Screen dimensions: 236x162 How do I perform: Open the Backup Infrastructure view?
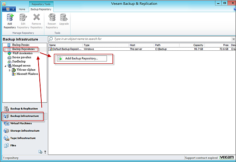[x=24, y=116]
